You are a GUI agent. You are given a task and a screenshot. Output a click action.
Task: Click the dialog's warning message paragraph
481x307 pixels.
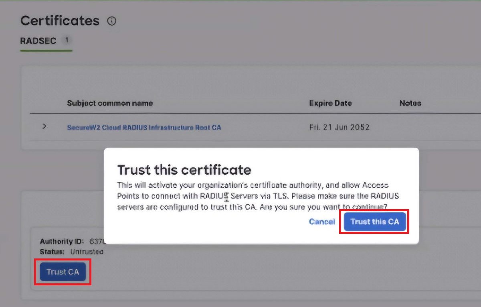(253, 196)
